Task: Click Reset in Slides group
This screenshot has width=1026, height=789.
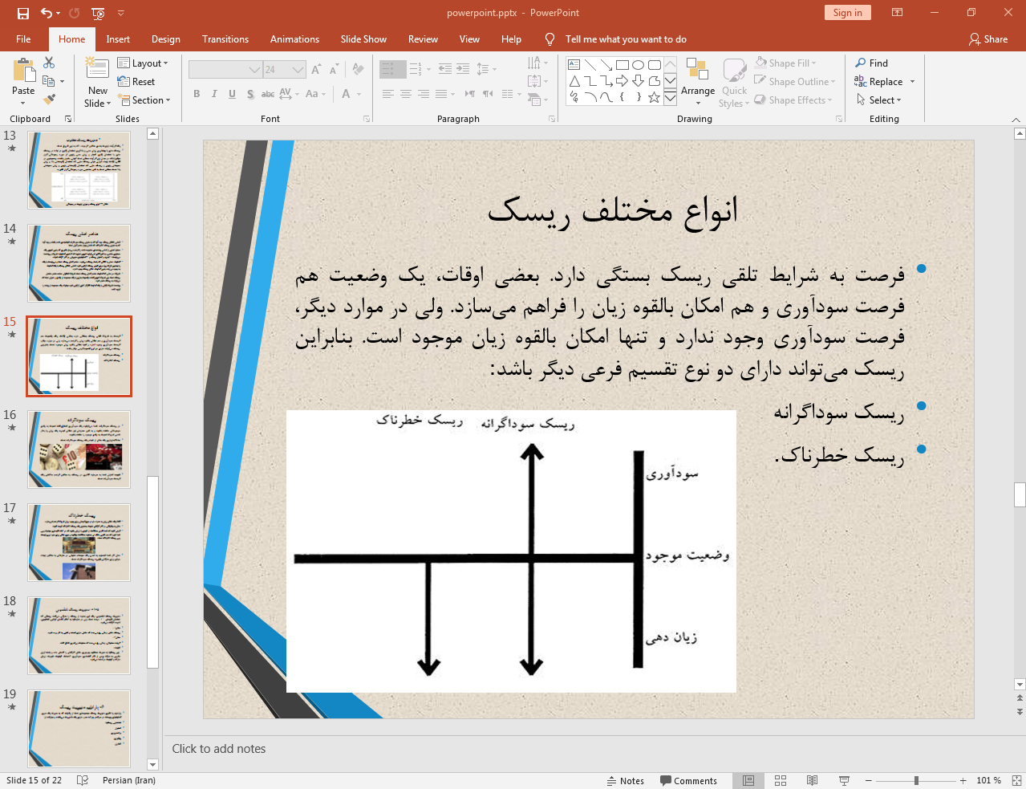Action: (136, 81)
